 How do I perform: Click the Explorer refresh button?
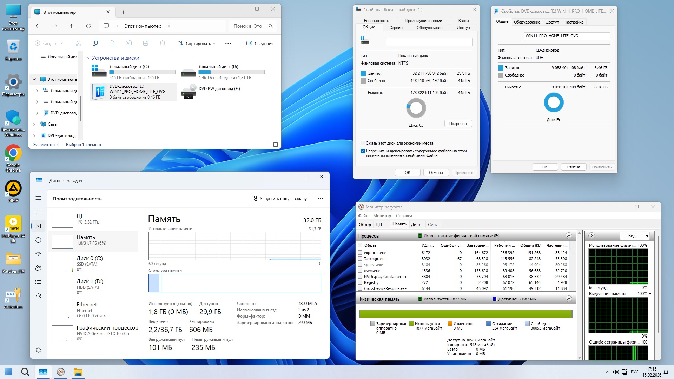click(88, 26)
